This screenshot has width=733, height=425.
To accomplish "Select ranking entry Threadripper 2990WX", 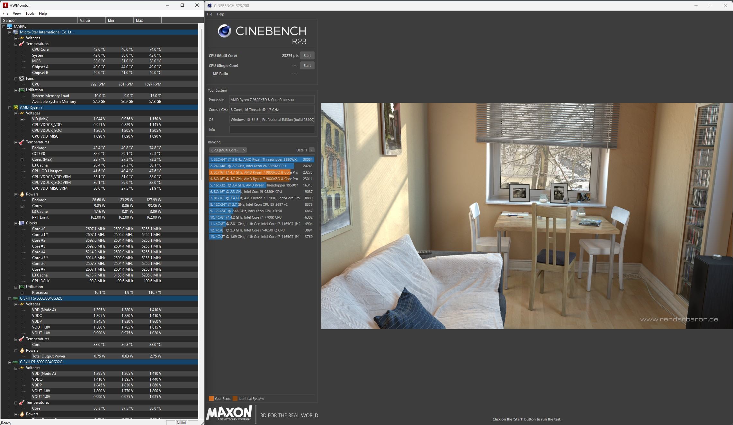I will [261, 159].
